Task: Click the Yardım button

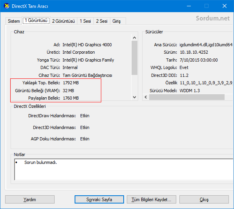Action: 30,200
